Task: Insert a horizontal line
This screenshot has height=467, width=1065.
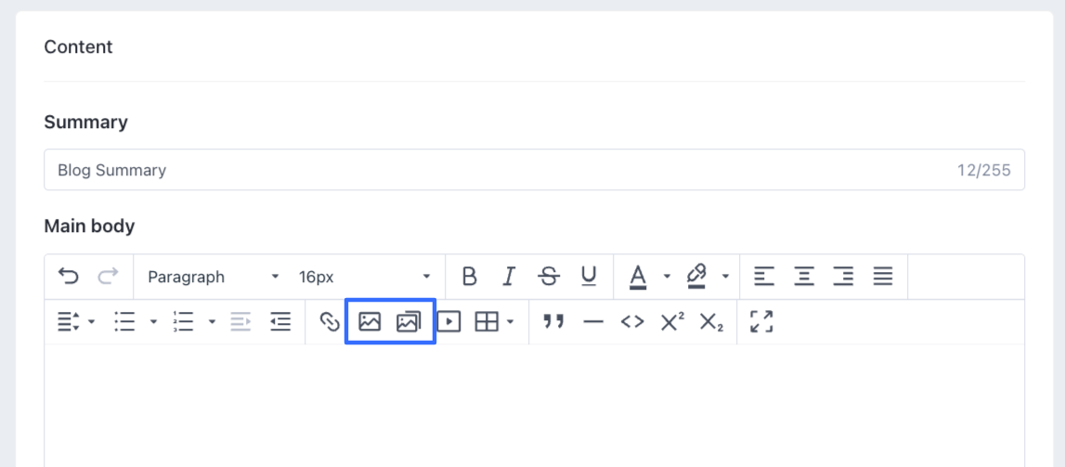Action: (x=593, y=322)
